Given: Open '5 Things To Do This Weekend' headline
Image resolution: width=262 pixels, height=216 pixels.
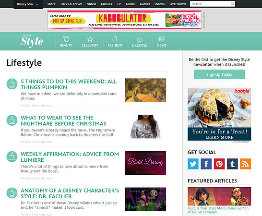Looking at the screenshot, I should (69, 84).
